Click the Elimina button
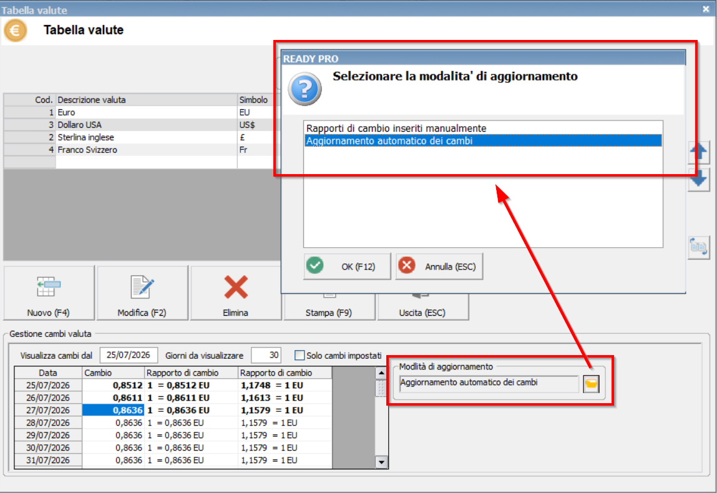The image size is (717, 493). click(235, 293)
